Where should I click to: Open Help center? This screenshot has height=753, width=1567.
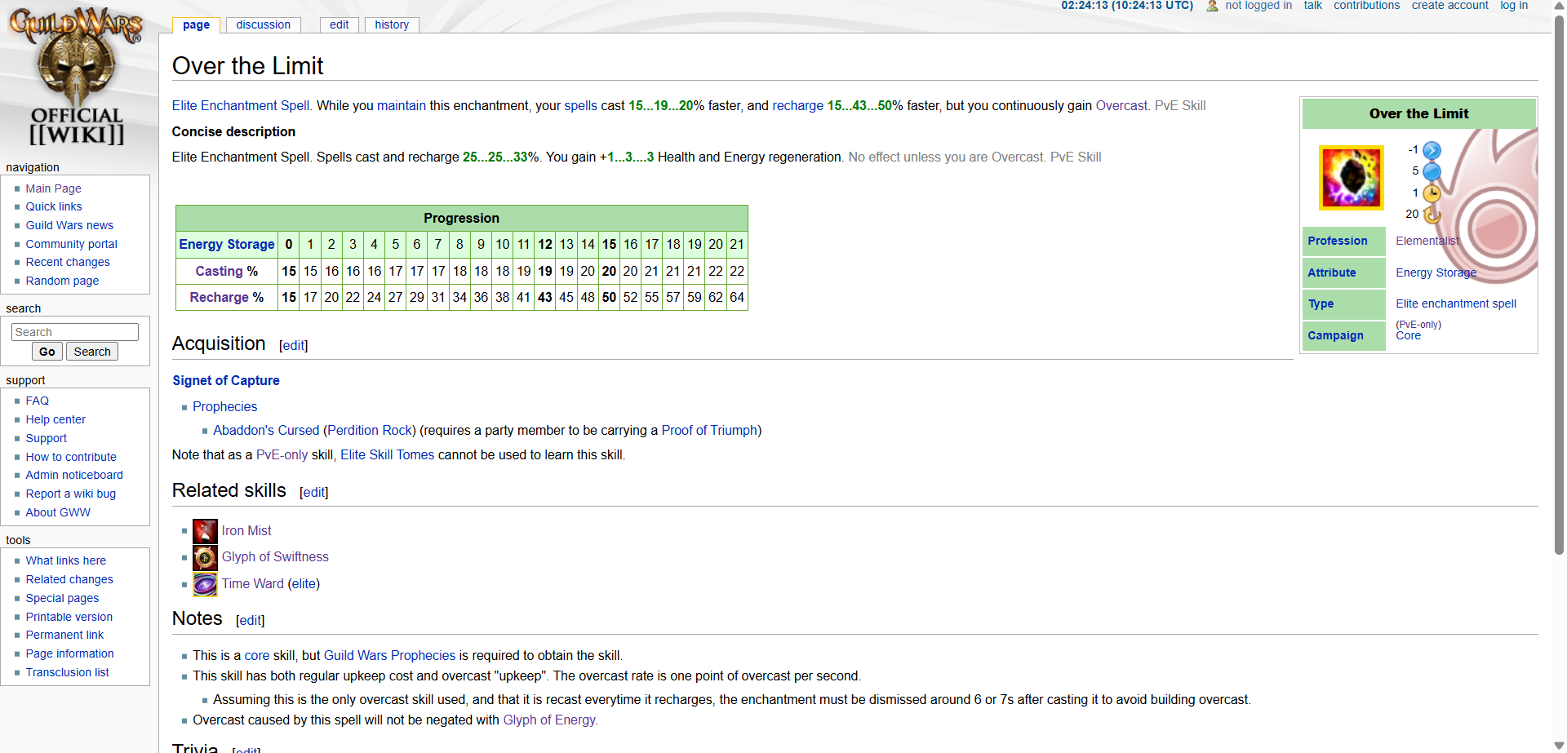pyautogui.click(x=55, y=419)
